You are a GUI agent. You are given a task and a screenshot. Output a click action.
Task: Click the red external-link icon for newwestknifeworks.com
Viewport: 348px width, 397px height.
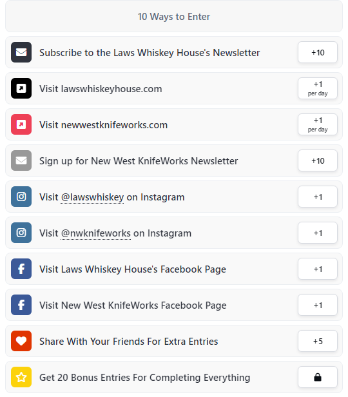21,124
